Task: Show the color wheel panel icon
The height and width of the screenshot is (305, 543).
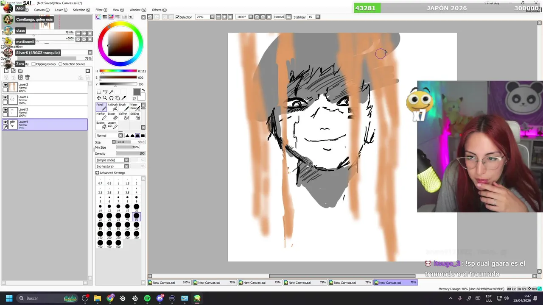Action: pos(98,17)
